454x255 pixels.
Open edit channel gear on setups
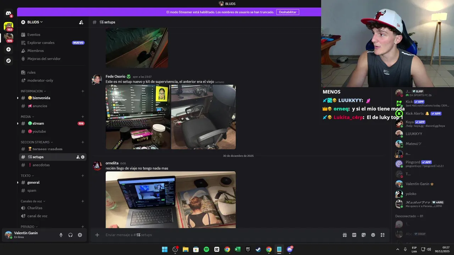click(83, 157)
